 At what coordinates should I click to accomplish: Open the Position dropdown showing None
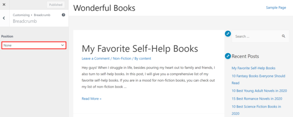[x=34, y=45]
